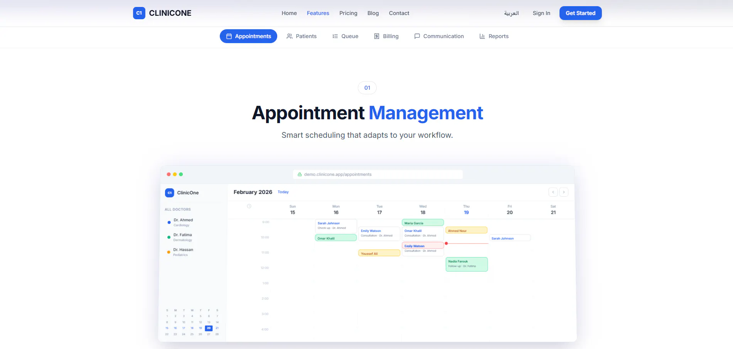Select date 1 in mini calendar
Image resolution: width=733 pixels, height=349 pixels.
point(167,316)
